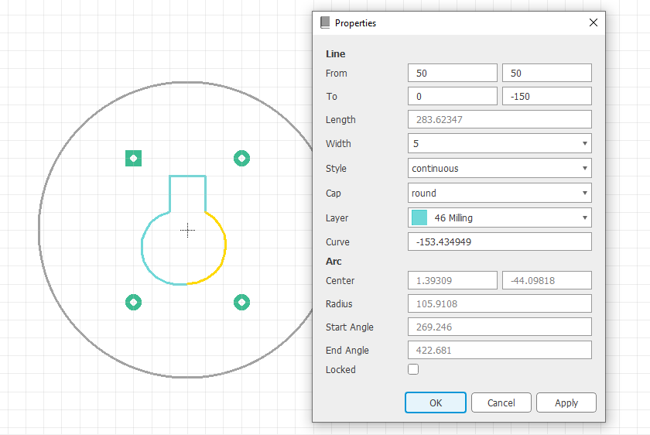Viewport: 650px width, 435px height.
Task: Select the round pad at bottom-right of board
Action: (x=241, y=303)
